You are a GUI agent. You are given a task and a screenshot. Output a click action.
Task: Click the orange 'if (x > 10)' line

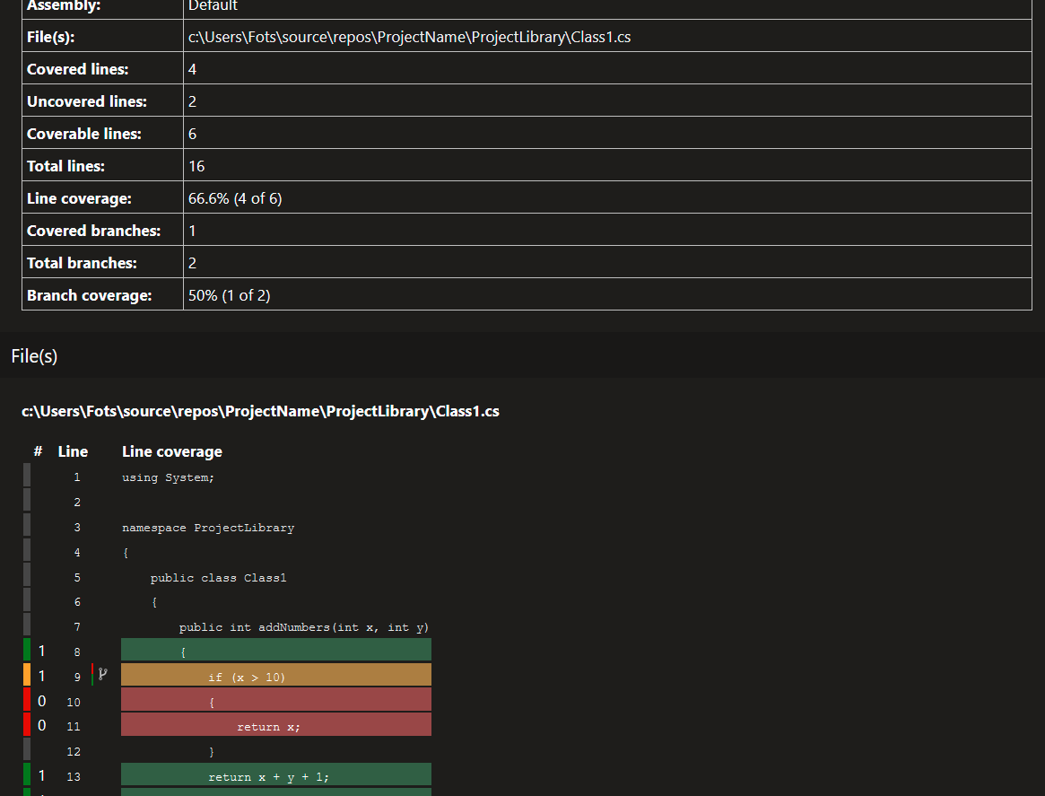(276, 675)
